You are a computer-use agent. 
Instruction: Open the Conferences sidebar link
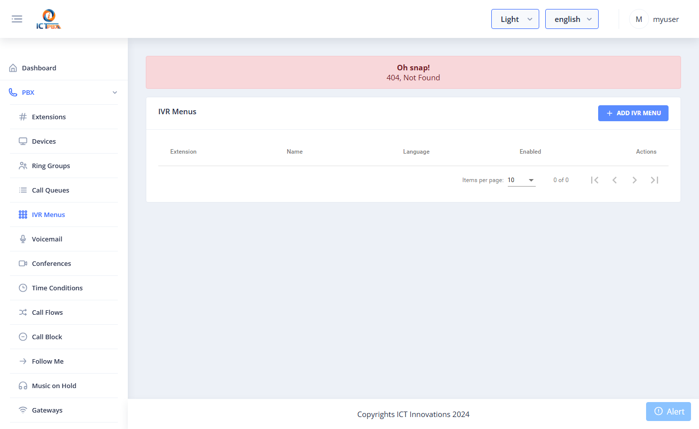coord(64,263)
